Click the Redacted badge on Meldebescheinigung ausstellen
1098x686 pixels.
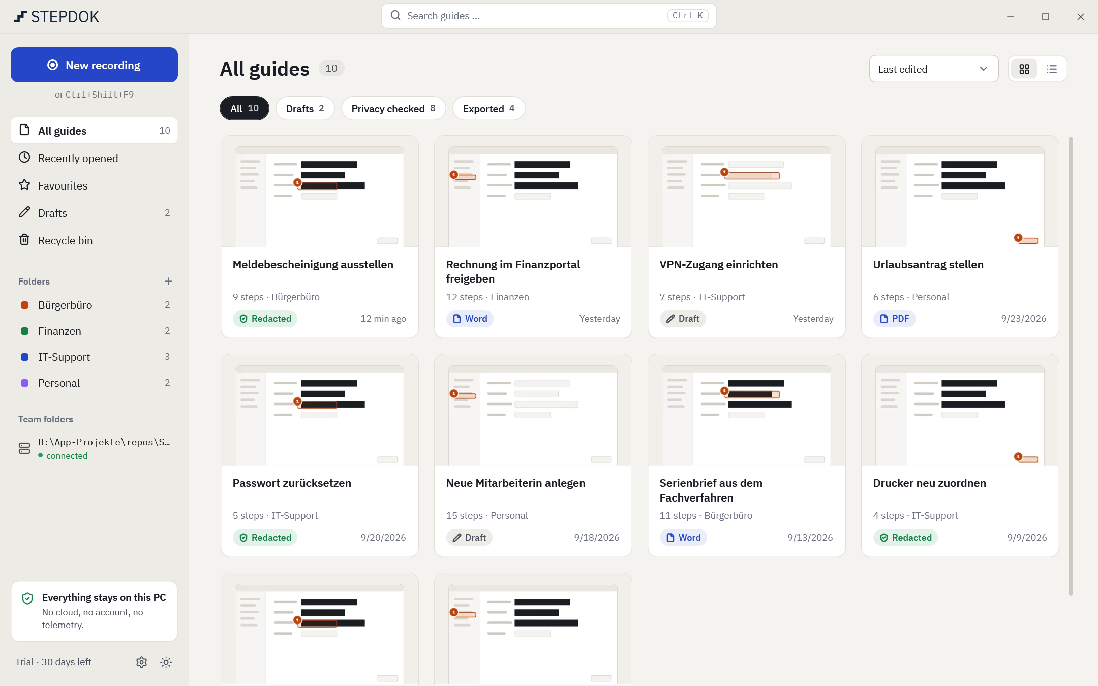point(265,319)
